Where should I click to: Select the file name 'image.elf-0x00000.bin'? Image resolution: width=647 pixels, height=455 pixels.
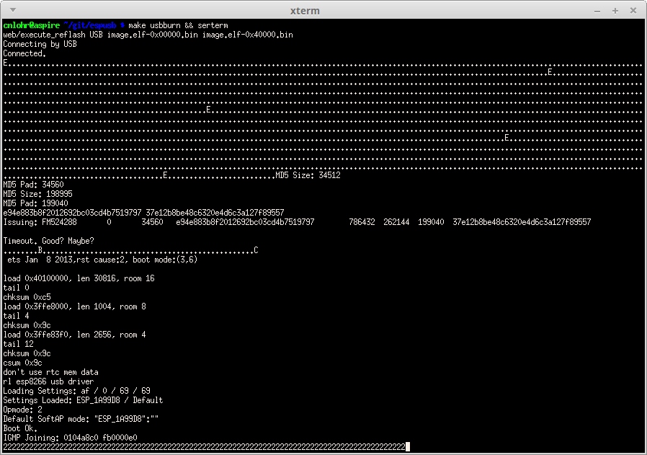tap(152, 35)
